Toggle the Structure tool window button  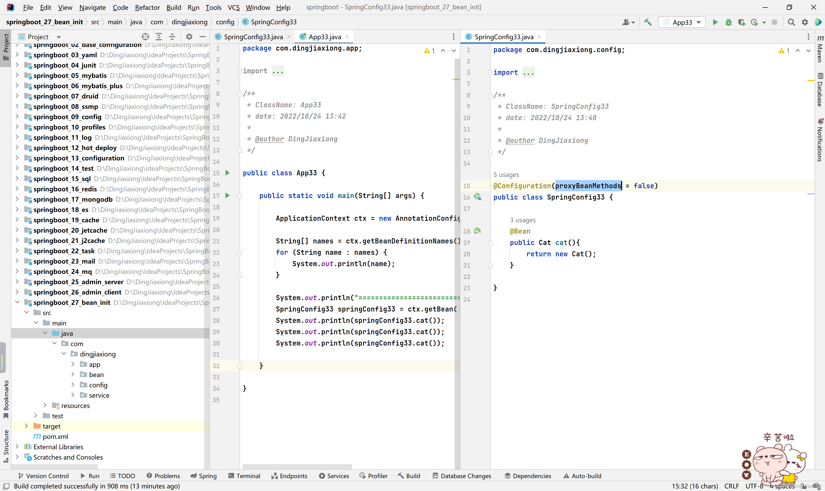(6, 445)
